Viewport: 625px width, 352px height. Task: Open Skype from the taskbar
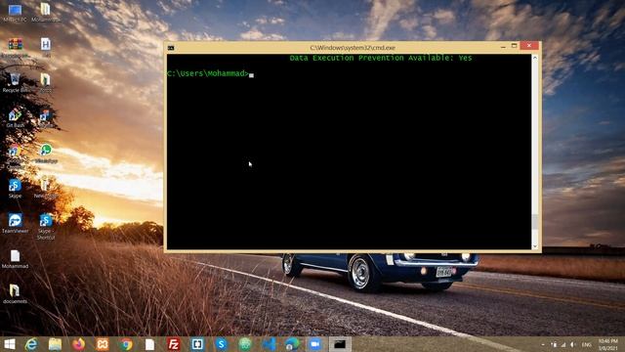tap(222, 344)
